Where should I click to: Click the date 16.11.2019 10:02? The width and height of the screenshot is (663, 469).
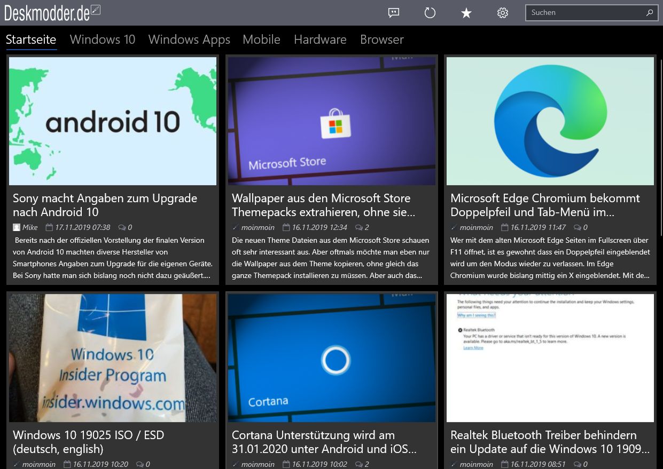(x=319, y=464)
